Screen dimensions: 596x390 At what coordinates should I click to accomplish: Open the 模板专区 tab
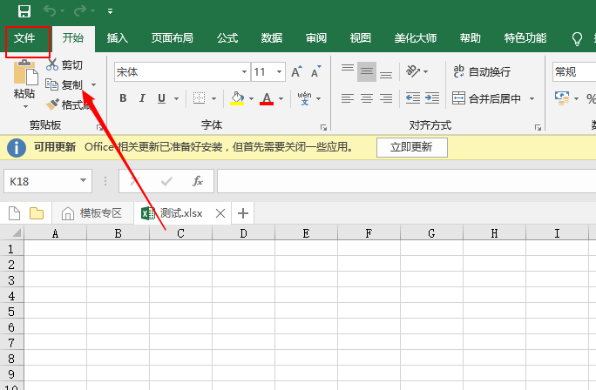coord(92,213)
